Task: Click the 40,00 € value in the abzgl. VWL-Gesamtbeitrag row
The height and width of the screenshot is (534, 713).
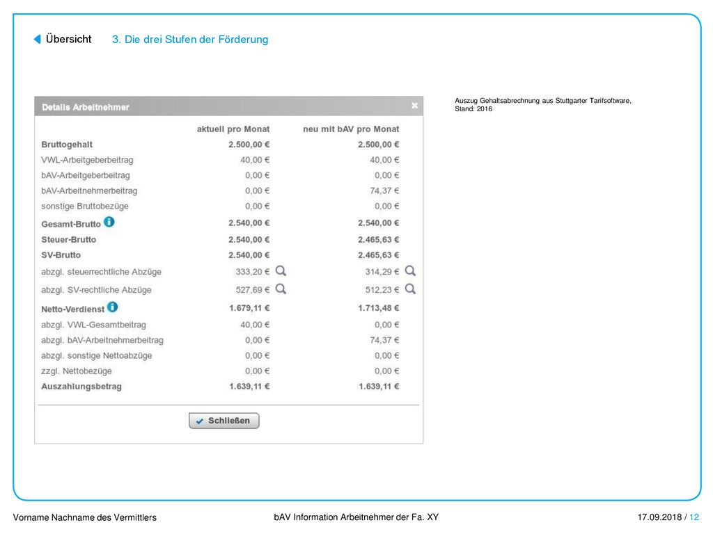Action: [x=255, y=325]
